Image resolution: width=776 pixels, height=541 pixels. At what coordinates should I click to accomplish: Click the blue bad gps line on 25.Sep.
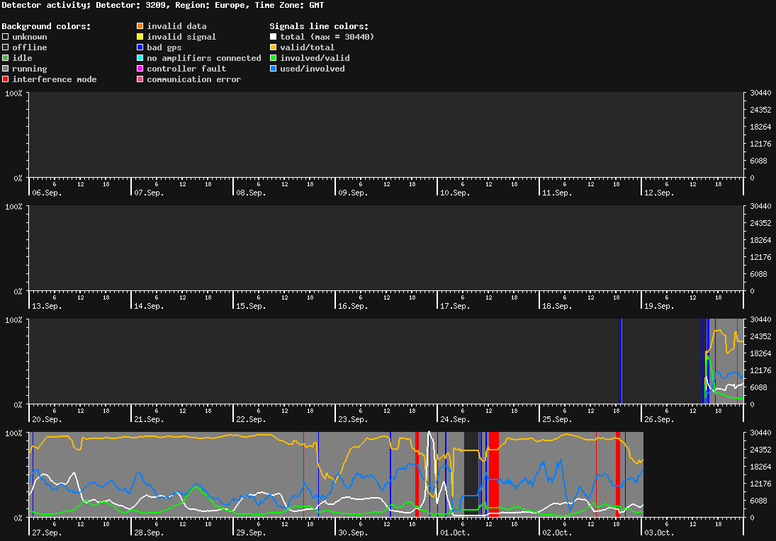pos(621,361)
